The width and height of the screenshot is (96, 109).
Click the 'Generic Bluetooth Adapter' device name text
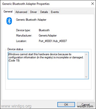[31, 20]
